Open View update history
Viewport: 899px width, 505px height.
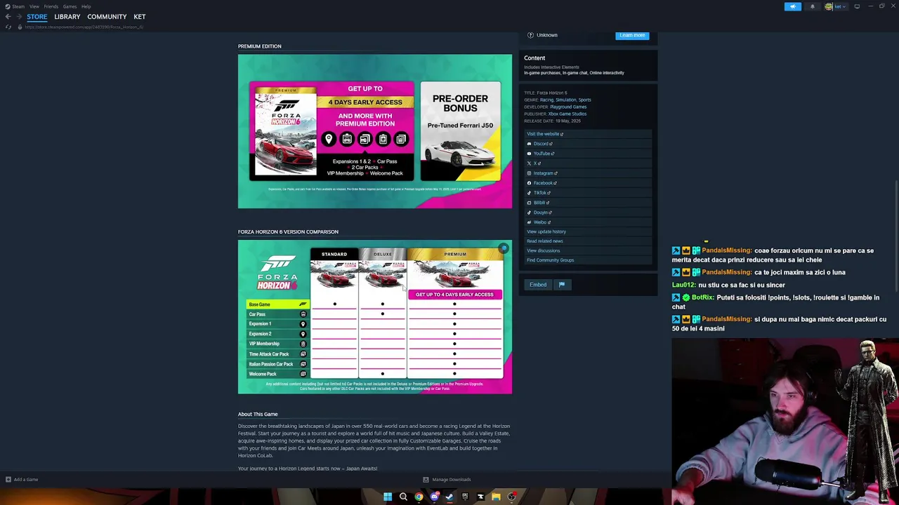546,231
